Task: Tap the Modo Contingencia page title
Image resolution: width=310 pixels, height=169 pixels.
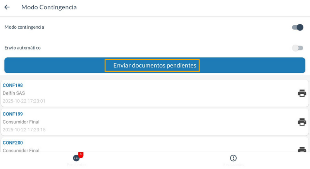Action: coord(49,7)
